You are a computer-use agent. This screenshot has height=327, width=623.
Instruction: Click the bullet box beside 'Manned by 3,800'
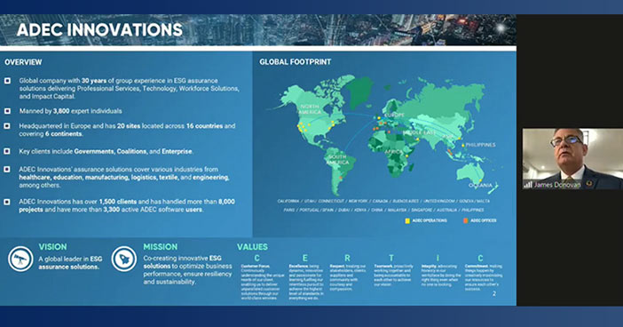[x=7, y=111]
